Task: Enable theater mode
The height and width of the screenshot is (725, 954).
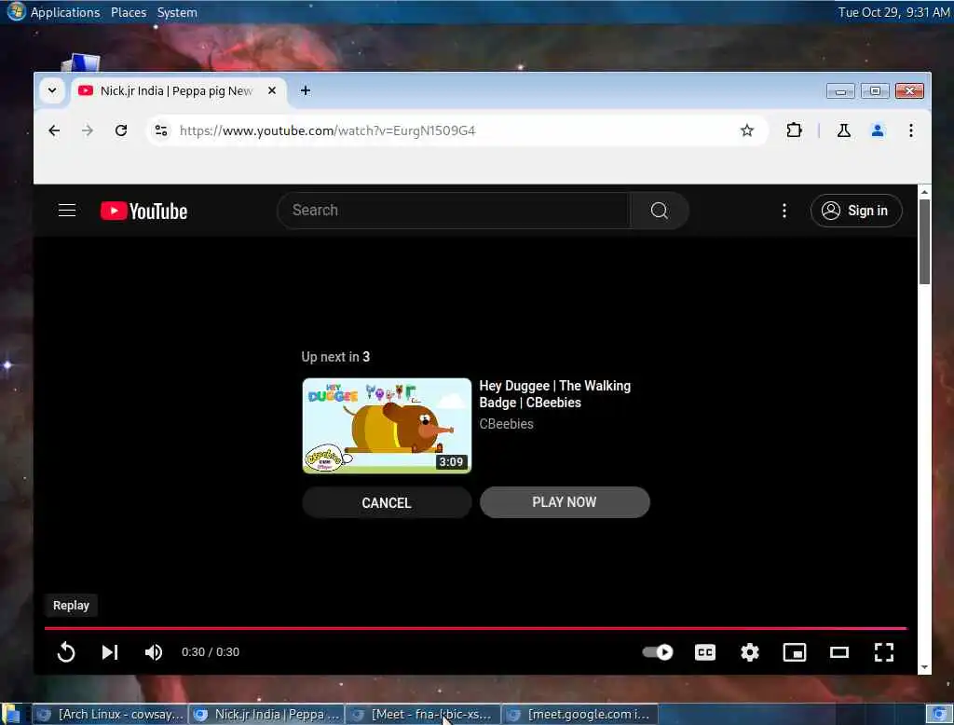Action: click(839, 652)
